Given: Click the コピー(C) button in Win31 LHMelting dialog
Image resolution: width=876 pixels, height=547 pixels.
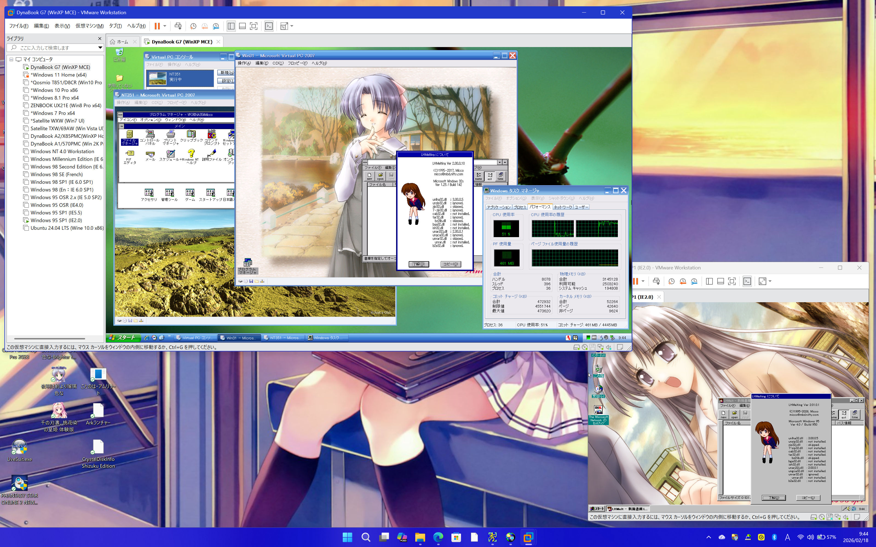Looking at the screenshot, I should tap(450, 264).
